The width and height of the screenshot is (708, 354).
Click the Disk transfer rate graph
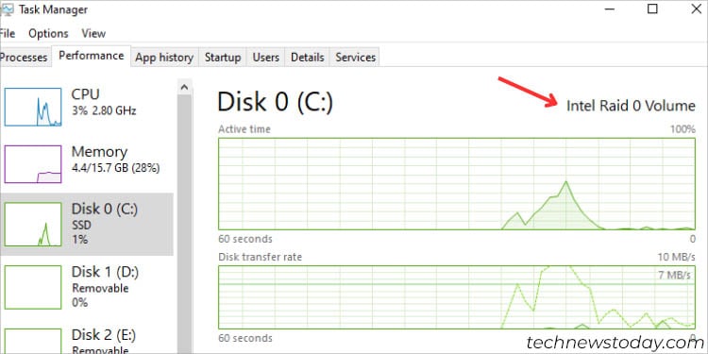pos(457,297)
